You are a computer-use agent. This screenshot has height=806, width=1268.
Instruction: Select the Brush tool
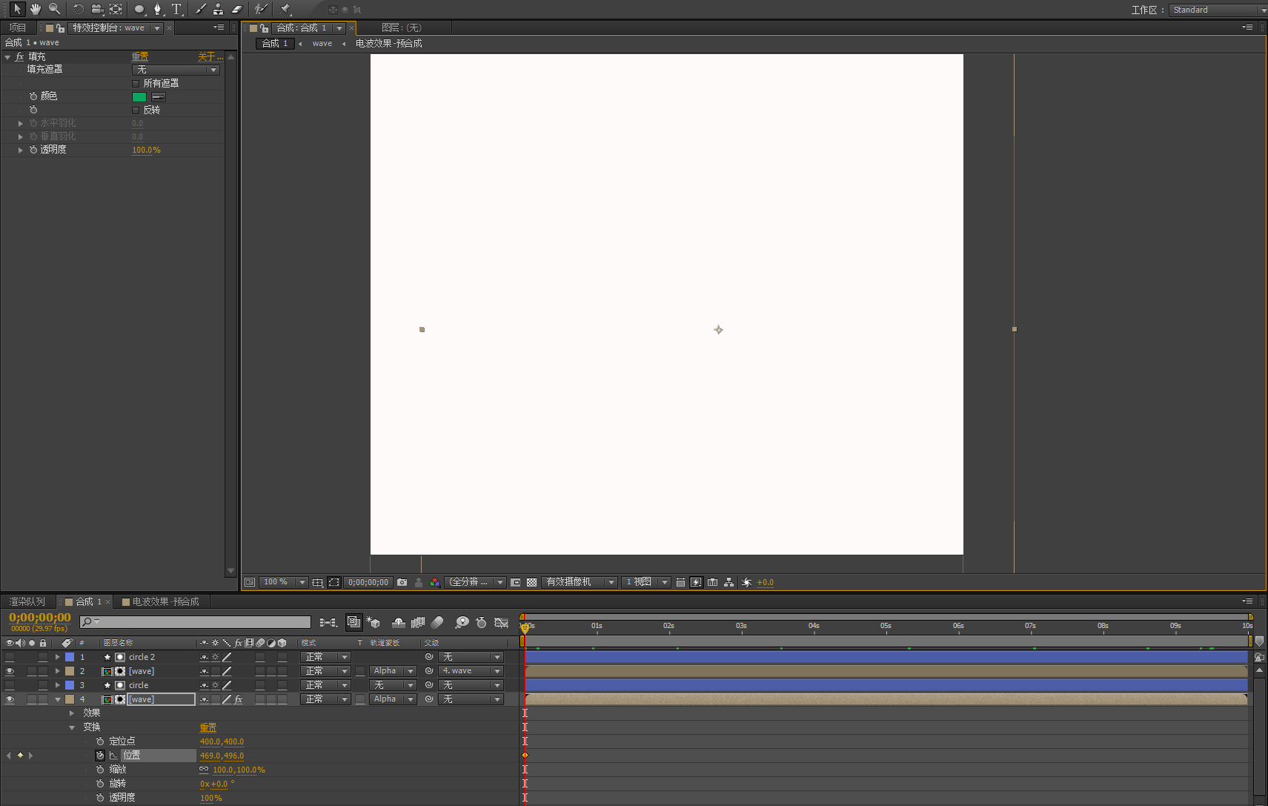coord(200,9)
